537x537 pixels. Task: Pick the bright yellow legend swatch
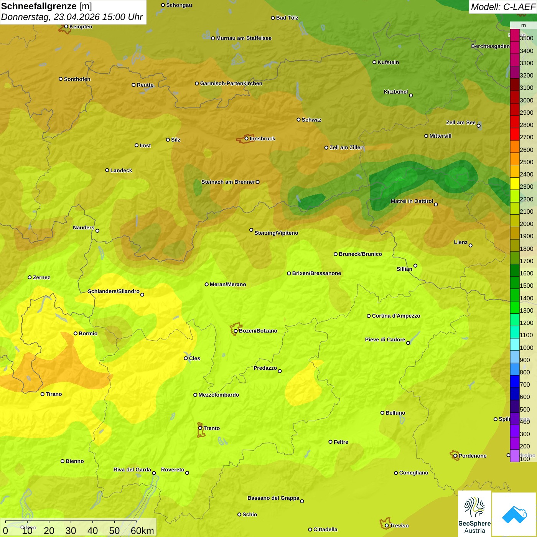(x=514, y=183)
